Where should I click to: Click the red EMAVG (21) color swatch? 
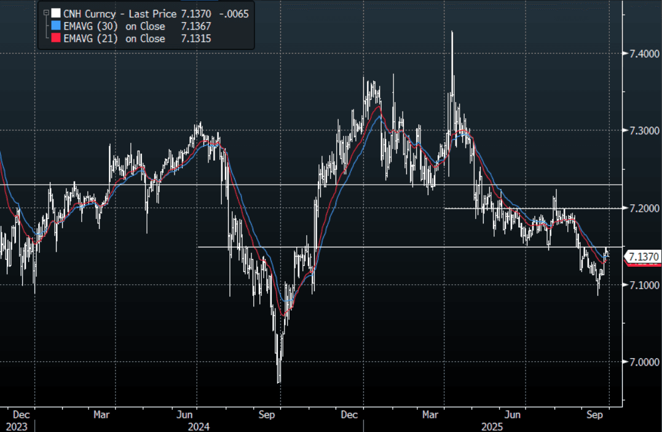click(x=56, y=38)
